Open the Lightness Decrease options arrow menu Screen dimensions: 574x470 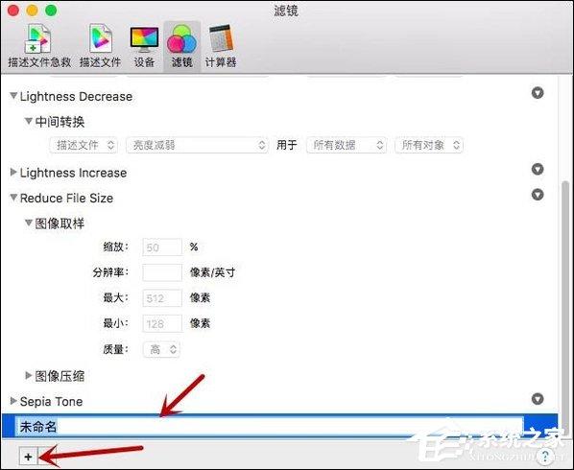point(538,93)
